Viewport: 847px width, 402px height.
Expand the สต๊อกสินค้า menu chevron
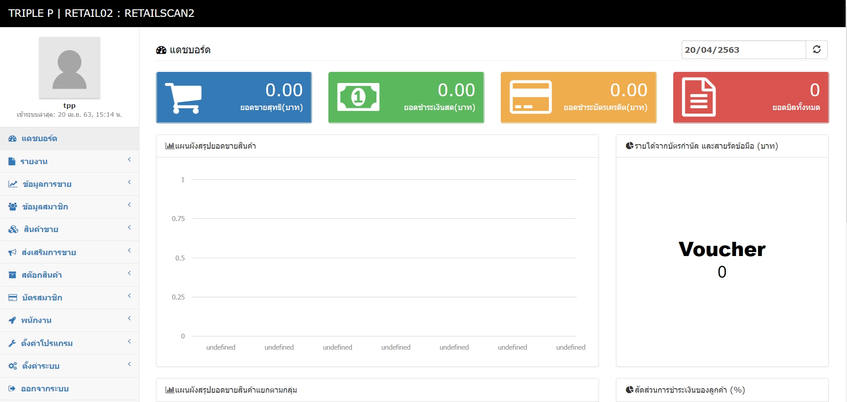pos(129,273)
